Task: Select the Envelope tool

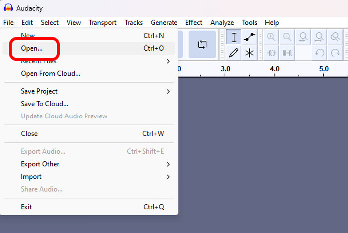Action: point(249,37)
